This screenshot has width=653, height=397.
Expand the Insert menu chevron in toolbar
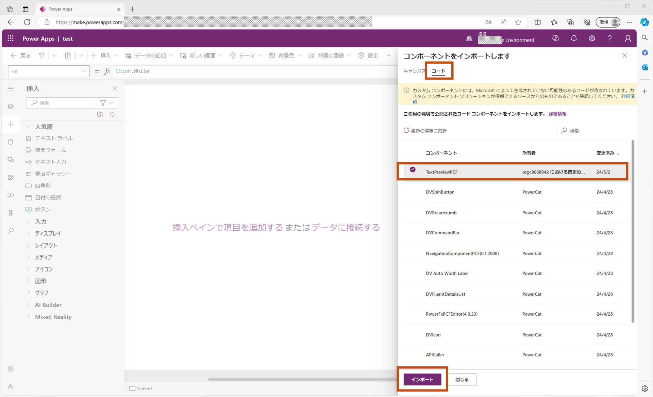116,55
